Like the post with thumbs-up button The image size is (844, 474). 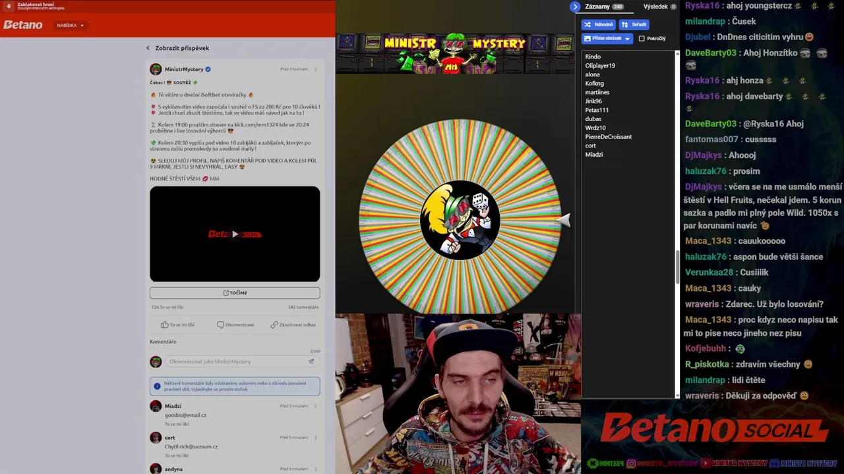[177, 325]
